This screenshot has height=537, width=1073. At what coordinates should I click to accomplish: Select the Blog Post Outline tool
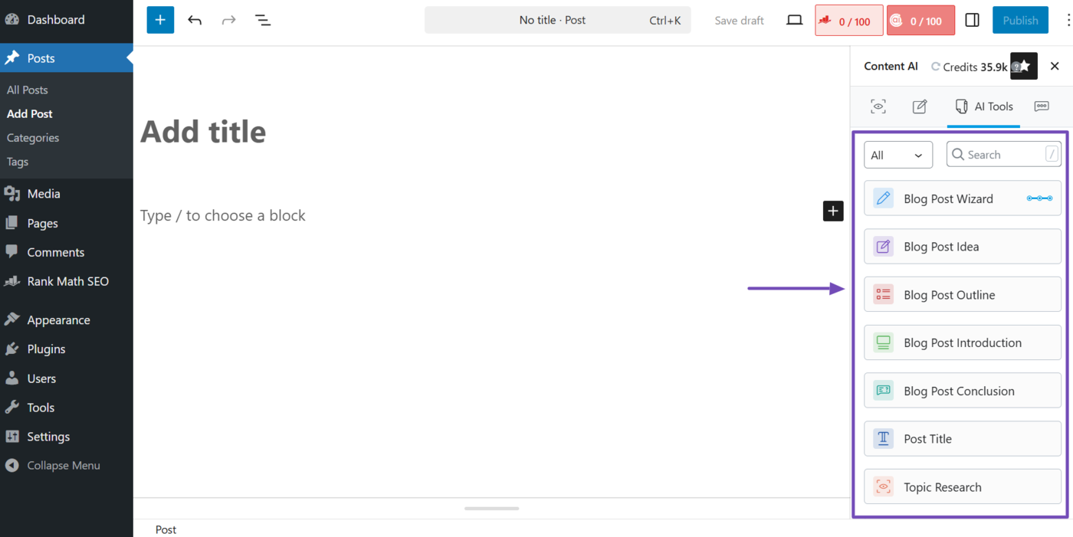pos(962,295)
